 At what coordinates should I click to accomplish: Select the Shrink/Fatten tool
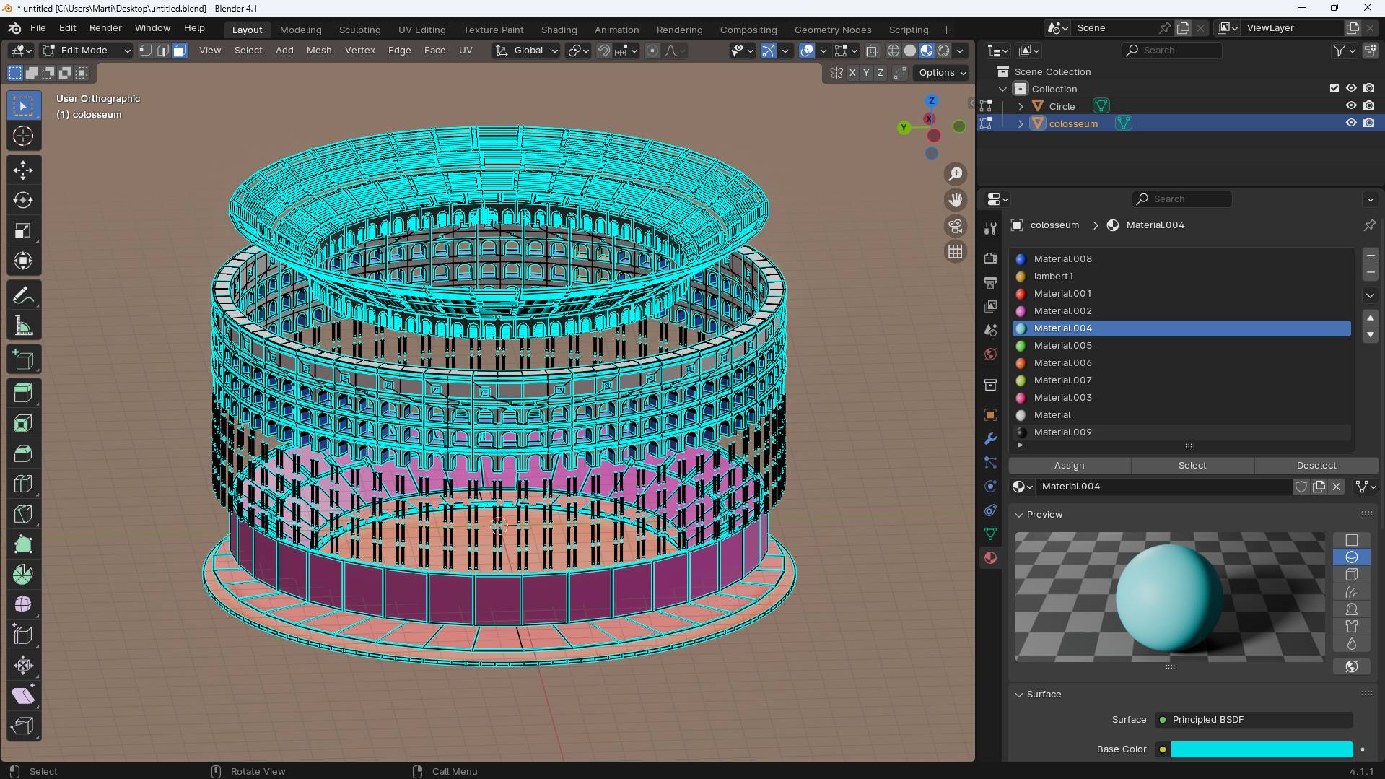(x=23, y=666)
